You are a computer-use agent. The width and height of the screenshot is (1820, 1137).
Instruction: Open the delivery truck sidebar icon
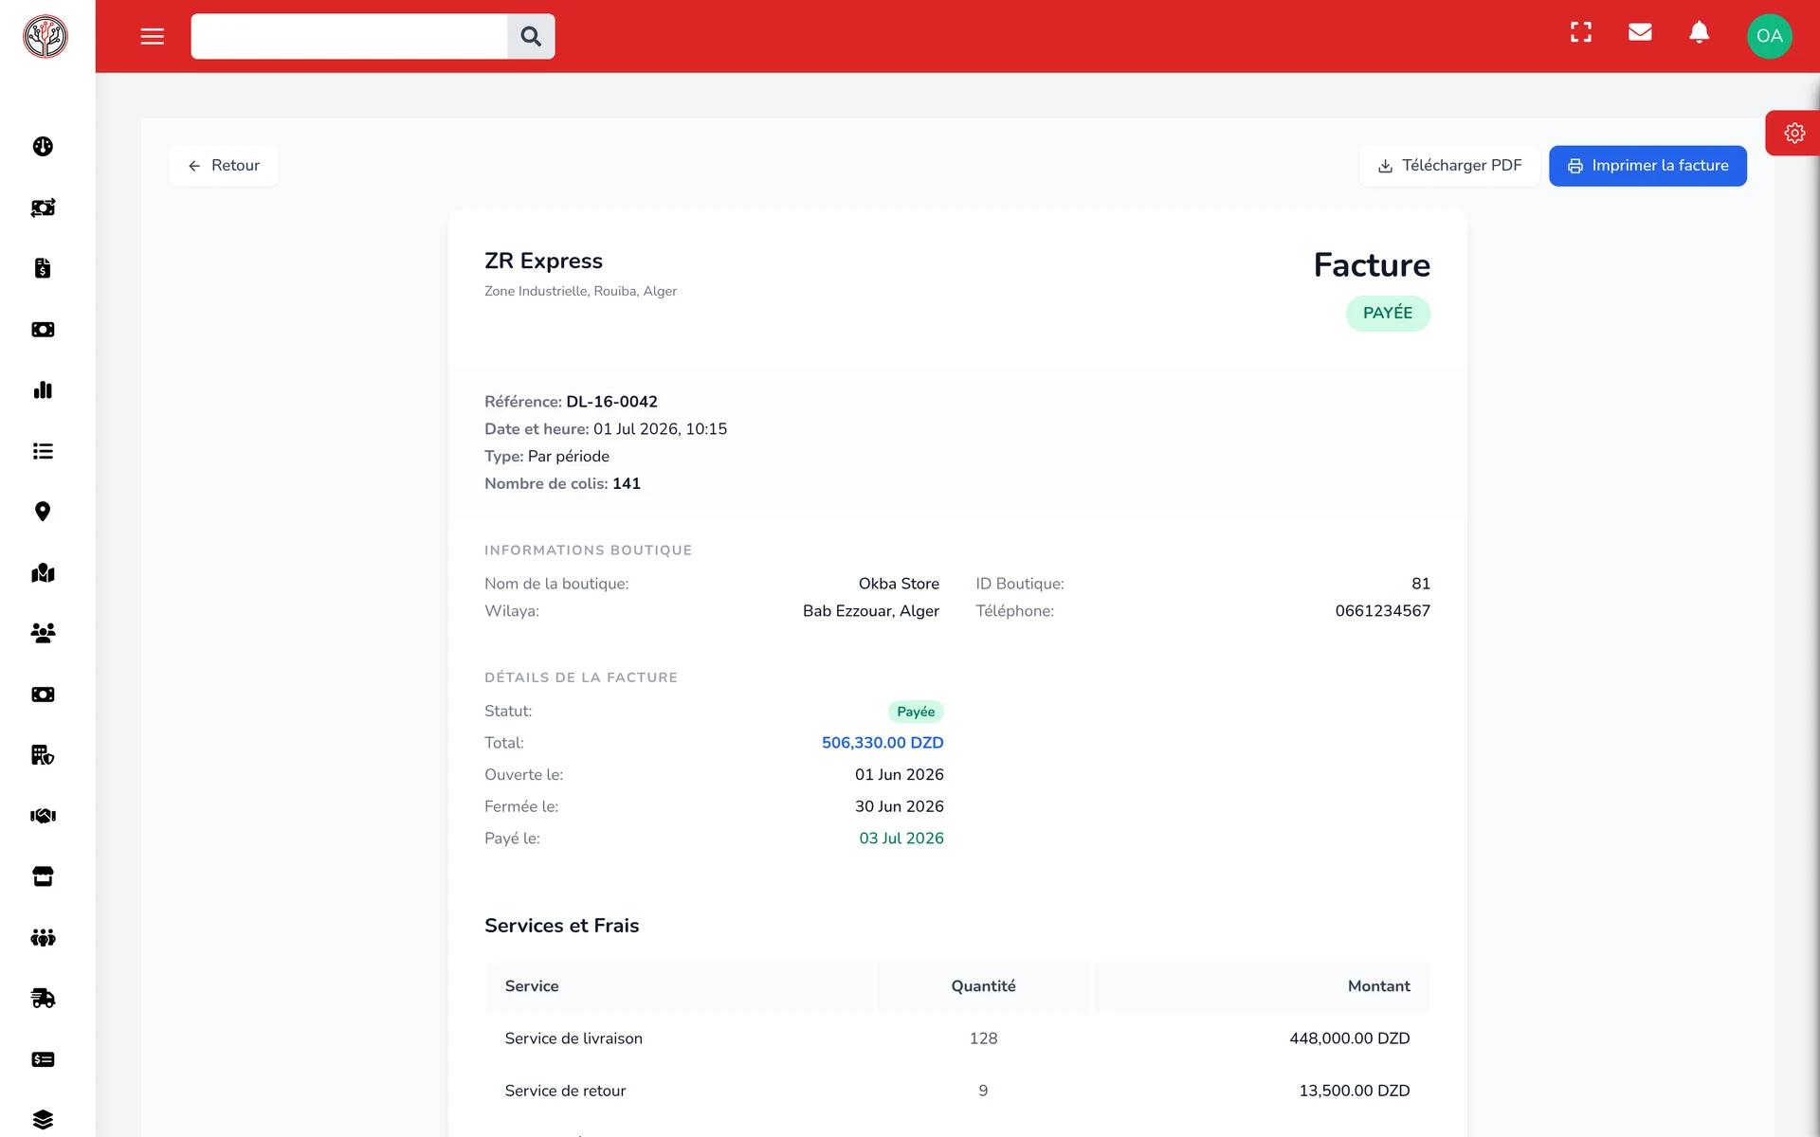coord(43,998)
